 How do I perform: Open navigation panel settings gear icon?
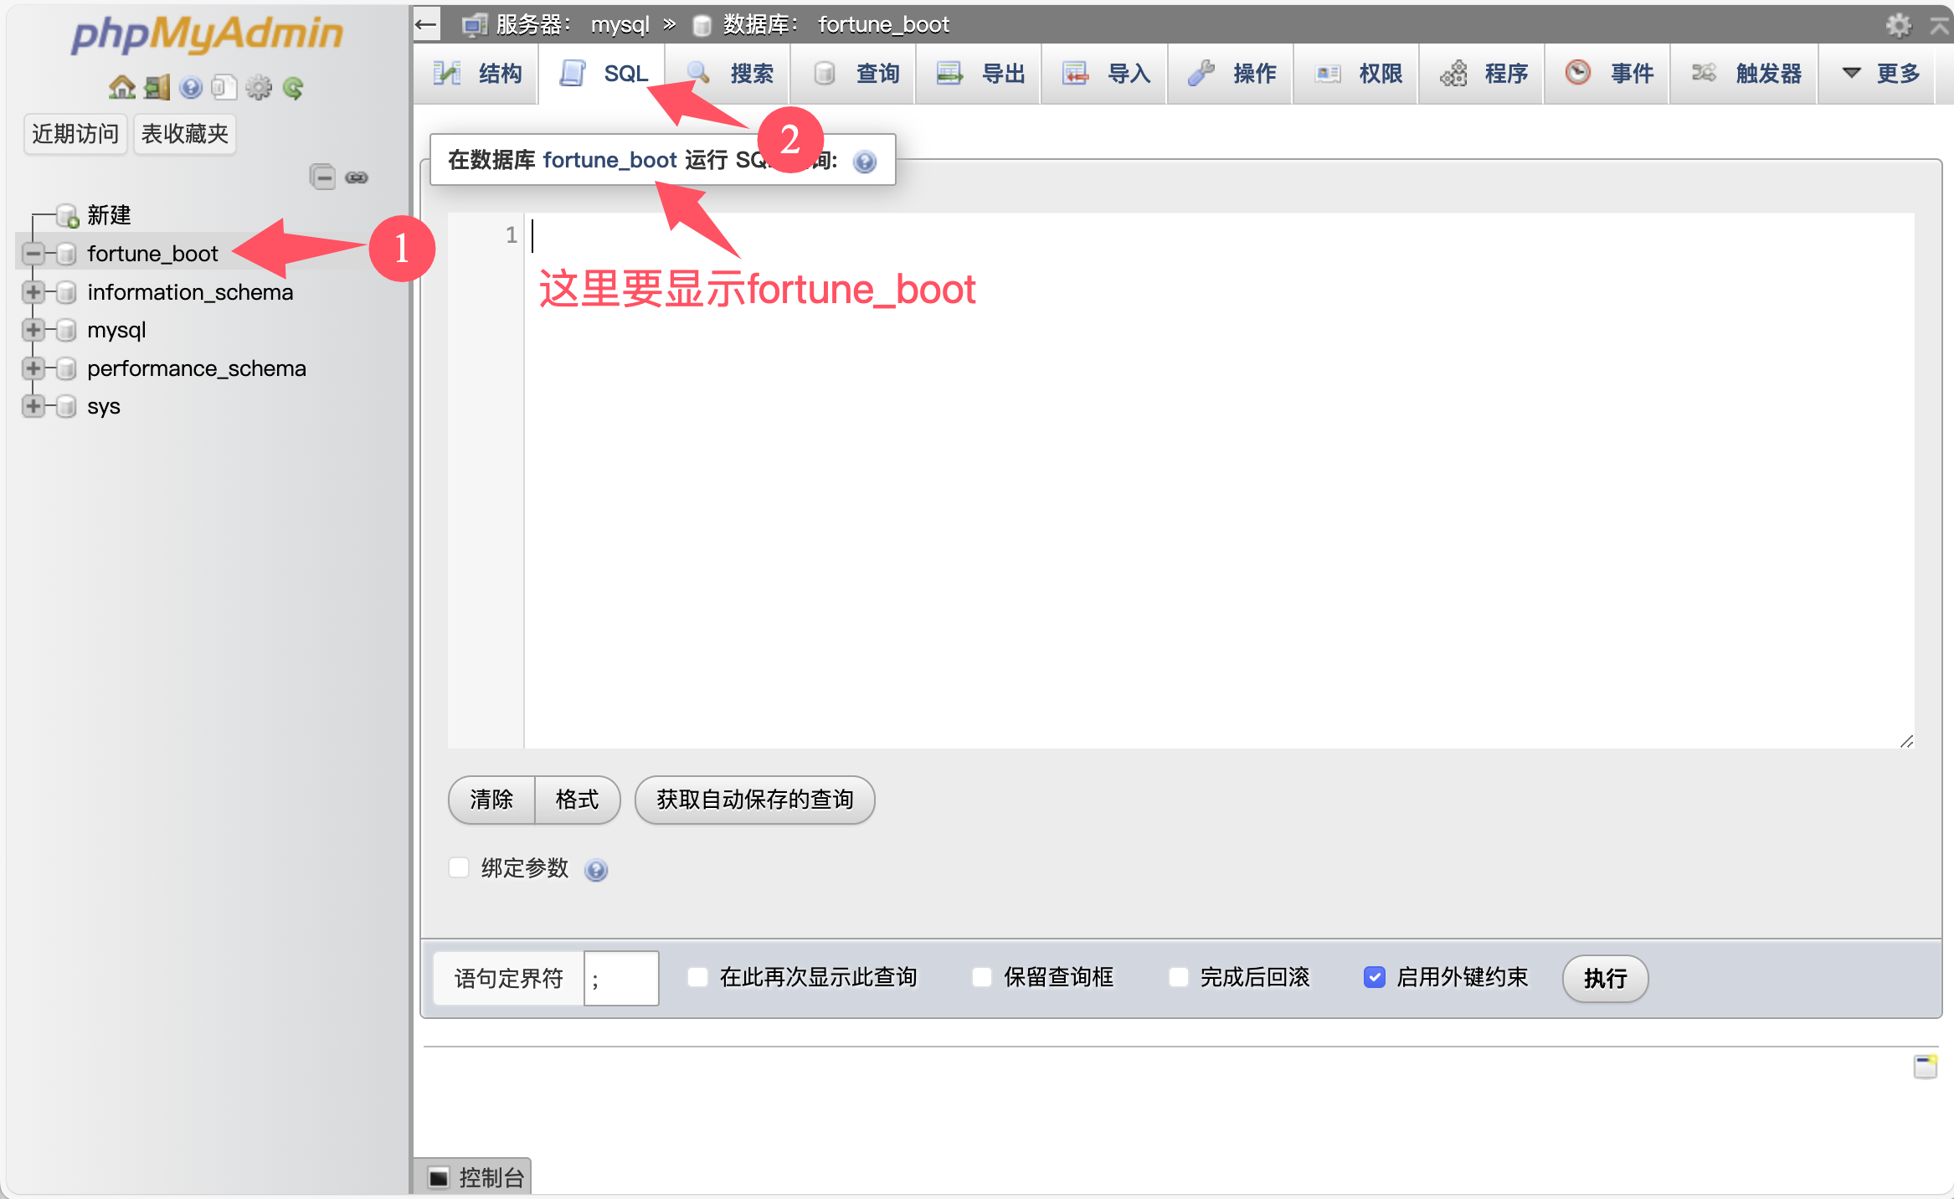(x=259, y=87)
